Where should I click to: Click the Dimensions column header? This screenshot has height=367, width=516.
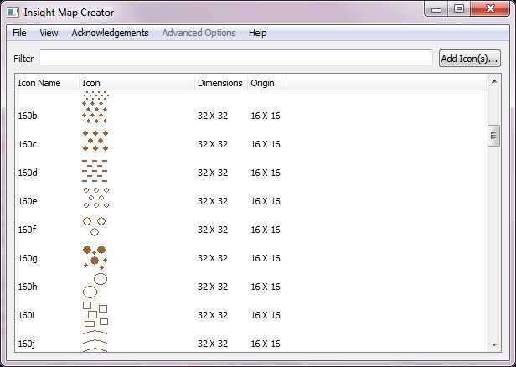coord(219,83)
